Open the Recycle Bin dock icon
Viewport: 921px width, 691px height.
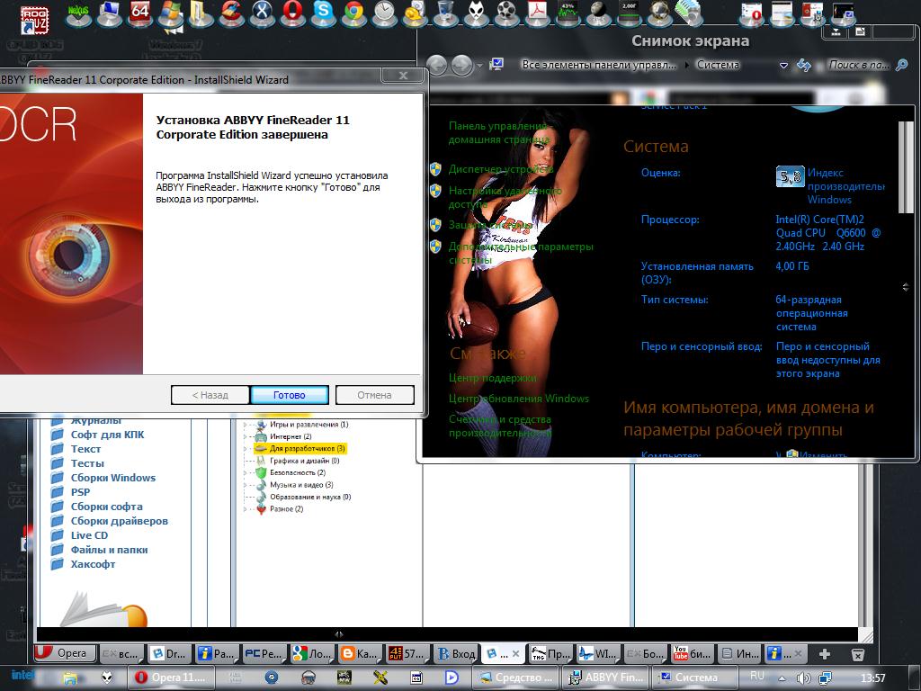point(446,13)
